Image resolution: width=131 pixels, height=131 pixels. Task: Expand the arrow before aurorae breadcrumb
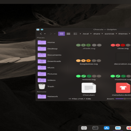click(102, 34)
